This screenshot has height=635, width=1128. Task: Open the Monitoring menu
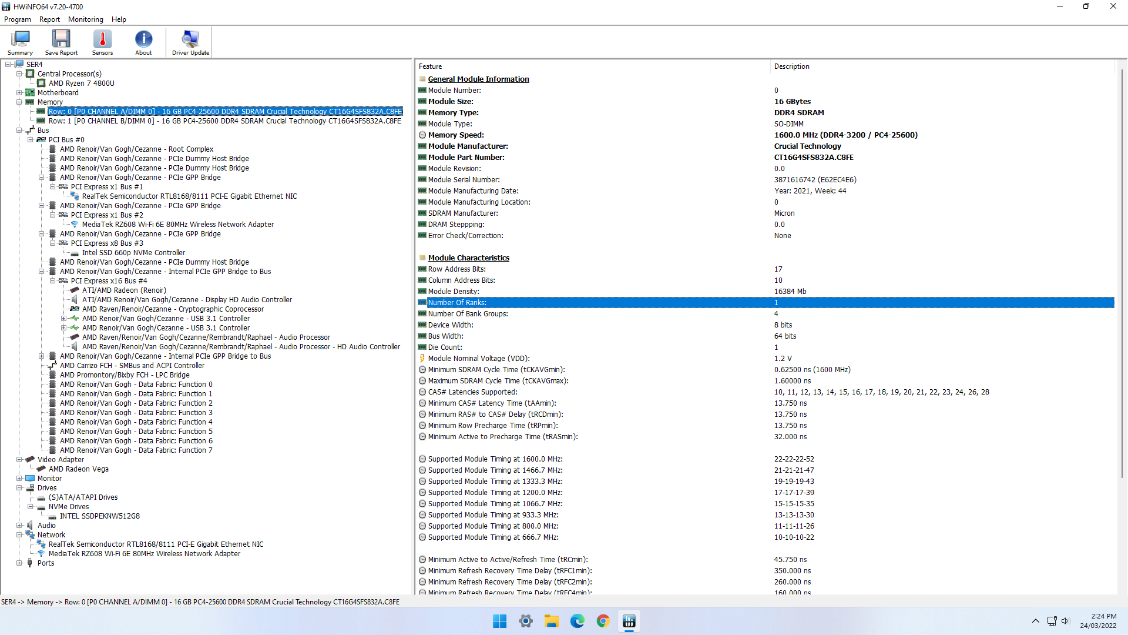86,19
